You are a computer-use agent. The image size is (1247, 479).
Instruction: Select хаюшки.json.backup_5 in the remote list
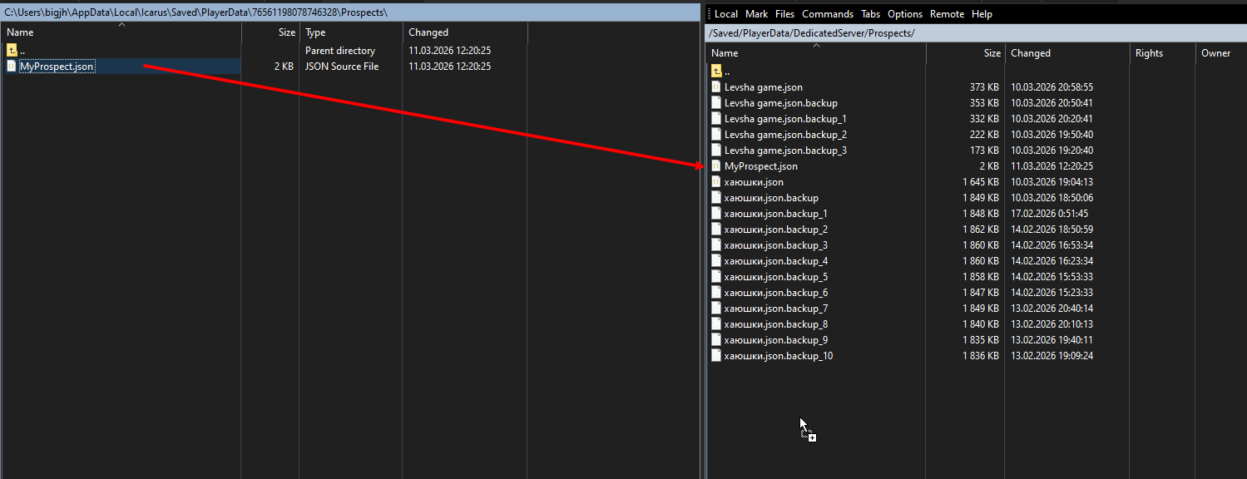[775, 277]
